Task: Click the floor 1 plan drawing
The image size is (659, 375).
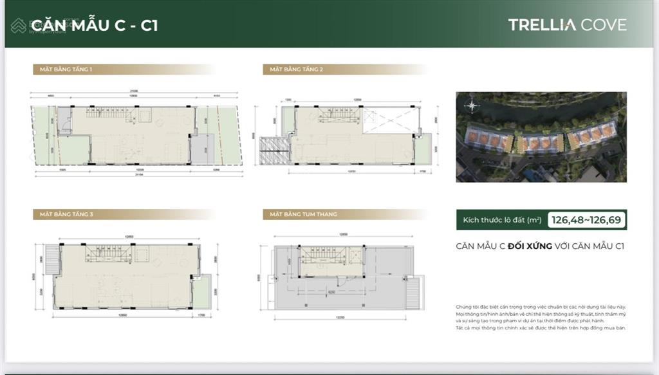Action: (x=136, y=134)
